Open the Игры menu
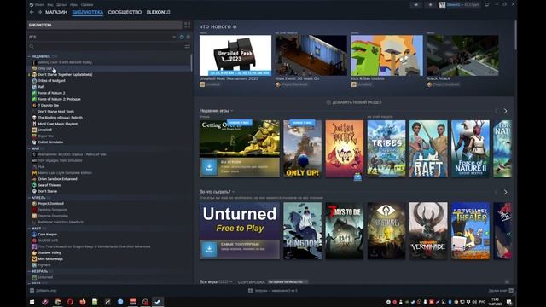Viewport: 546px width, 307px height. click(74, 5)
